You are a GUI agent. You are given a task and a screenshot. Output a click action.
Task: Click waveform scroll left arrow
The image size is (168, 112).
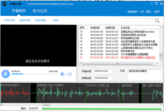pos(2,105)
